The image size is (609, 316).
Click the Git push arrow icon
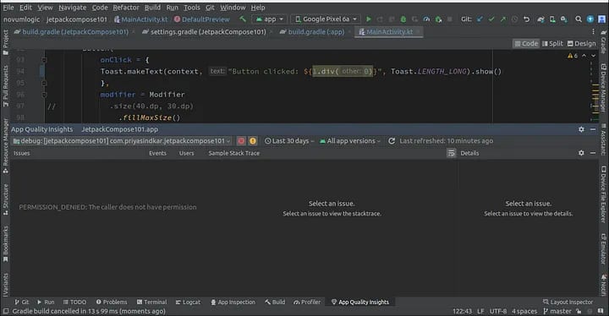[x=503, y=19]
